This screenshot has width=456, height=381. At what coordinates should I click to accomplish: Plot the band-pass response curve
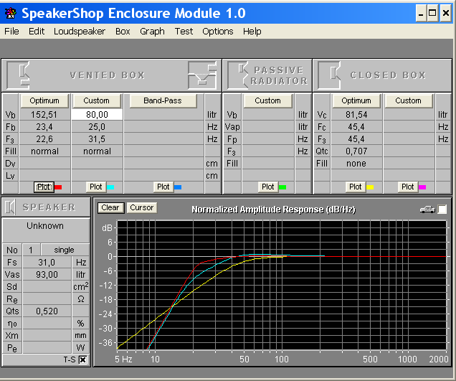(163, 187)
